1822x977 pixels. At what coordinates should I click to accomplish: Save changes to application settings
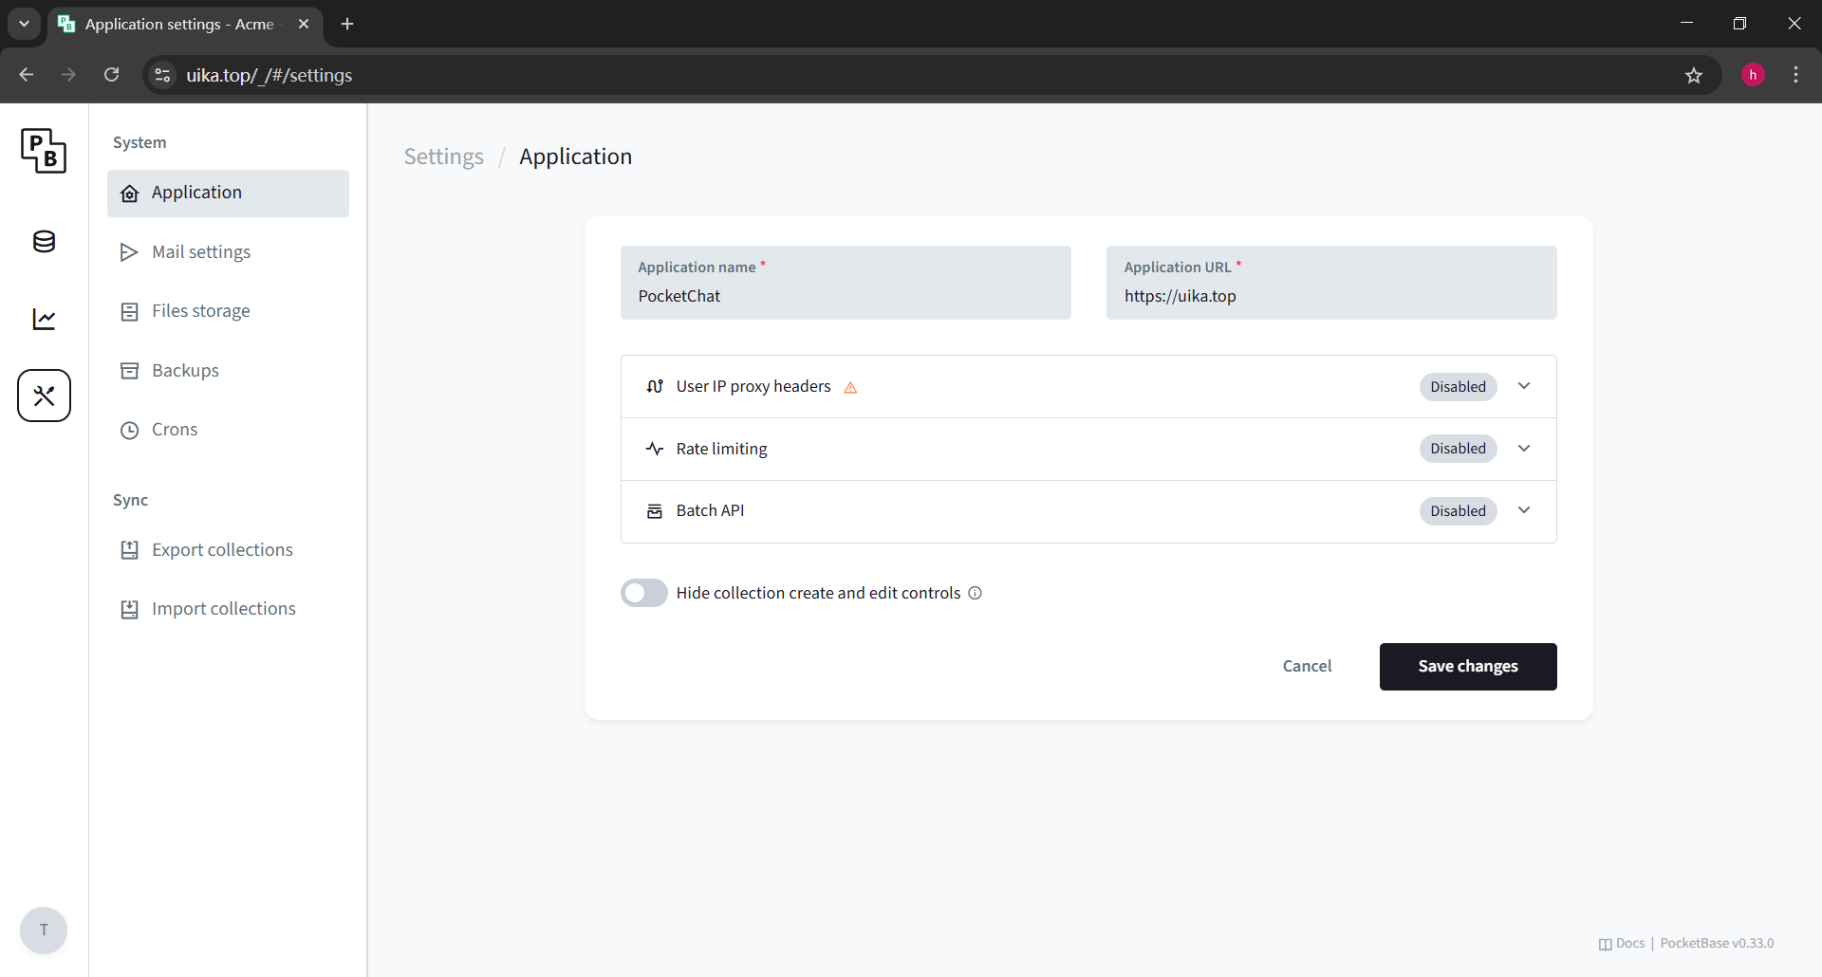[x=1468, y=667]
